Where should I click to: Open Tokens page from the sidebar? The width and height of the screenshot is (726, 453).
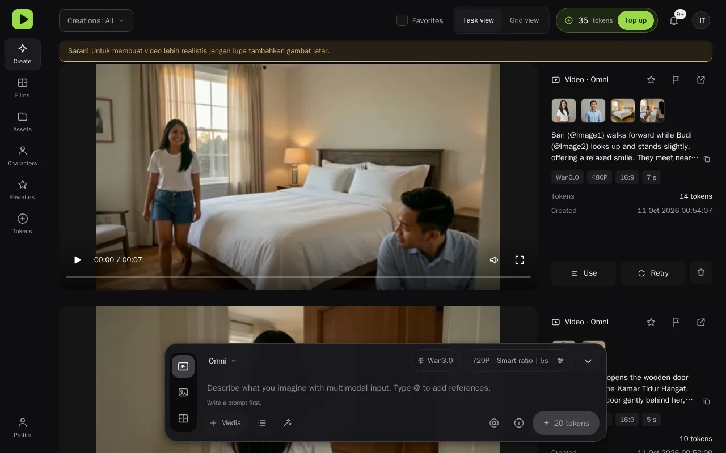[23, 224]
